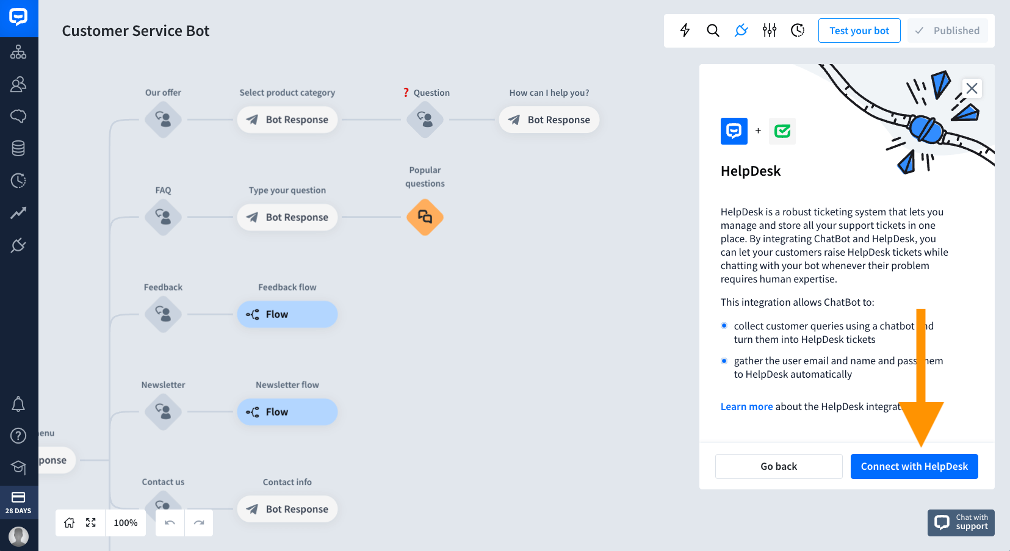Screen dimensions: 1010x551
Task: Click the Test your bot button
Action: point(859,31)
